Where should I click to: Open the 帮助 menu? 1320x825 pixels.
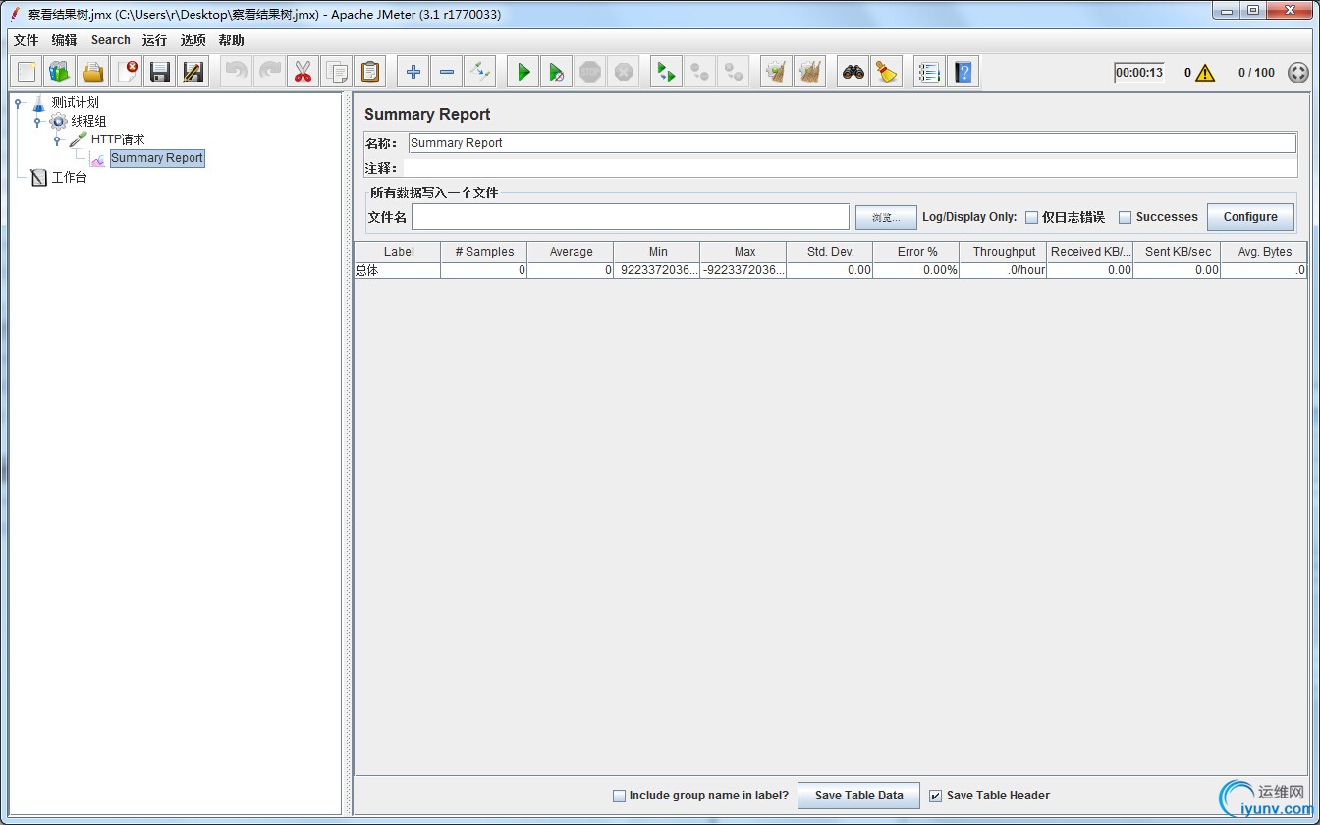[x=232, y=40]
